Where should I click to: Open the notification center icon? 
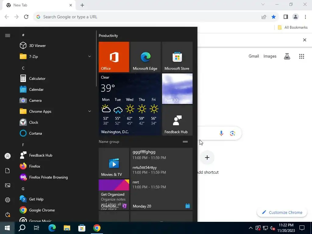pyautogui.click(x=302, y=228)
